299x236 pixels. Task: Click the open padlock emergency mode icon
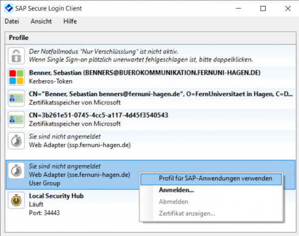coord(16,56)
